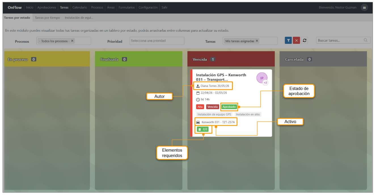Click the +2 additional assignees badge

(265, 83)
